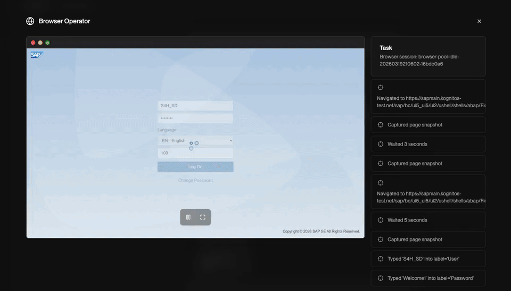
Task: Click the second Navigated URL text
Action: (x=431, y=197)
